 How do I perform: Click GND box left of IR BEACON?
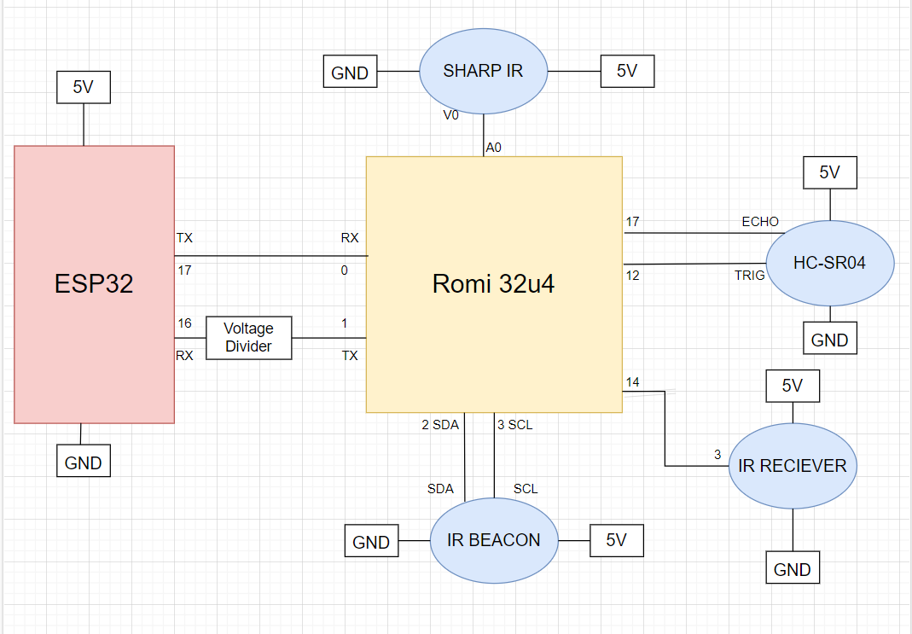click(x=371, y=542)
